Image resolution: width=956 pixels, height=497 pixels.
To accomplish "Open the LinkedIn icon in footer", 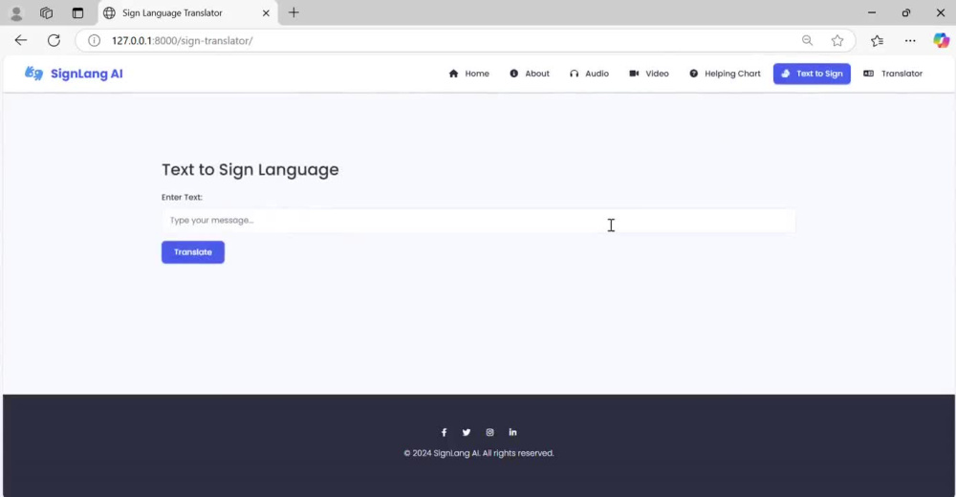I will tap(512, 432).
